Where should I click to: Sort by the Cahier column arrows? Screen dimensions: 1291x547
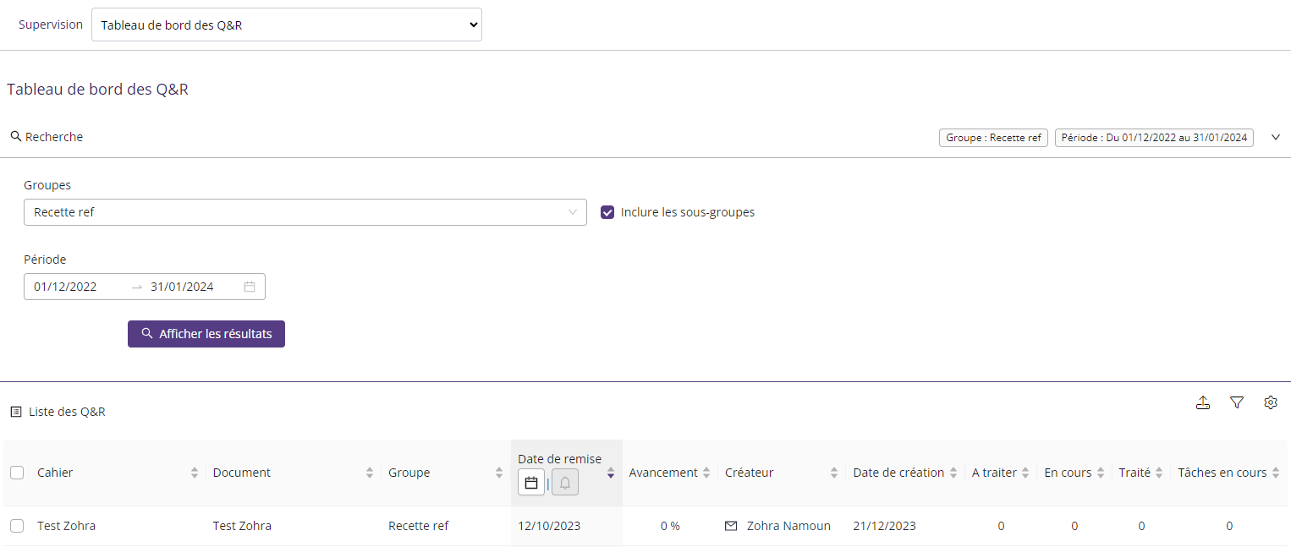195,473
